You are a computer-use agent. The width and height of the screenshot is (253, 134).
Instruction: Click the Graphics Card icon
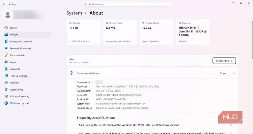(x=107, y=23)
